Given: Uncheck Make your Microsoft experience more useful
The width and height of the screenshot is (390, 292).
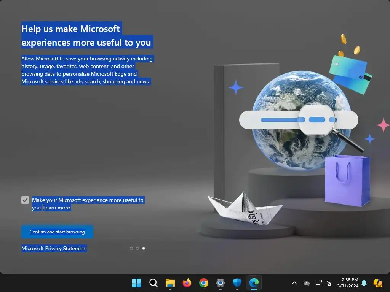Looking at the screenshot, I should click(25, 200).
